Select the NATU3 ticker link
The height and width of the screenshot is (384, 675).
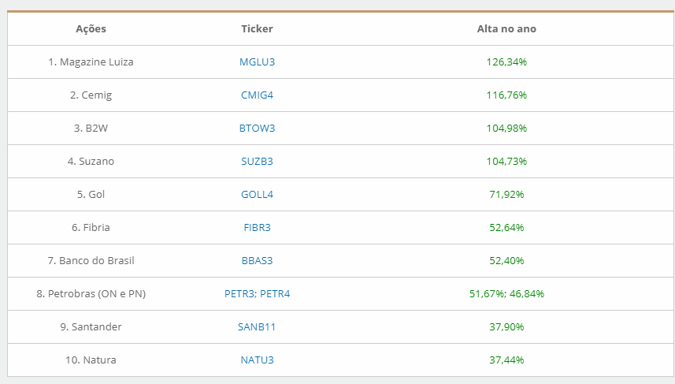[x=257, y=360]
